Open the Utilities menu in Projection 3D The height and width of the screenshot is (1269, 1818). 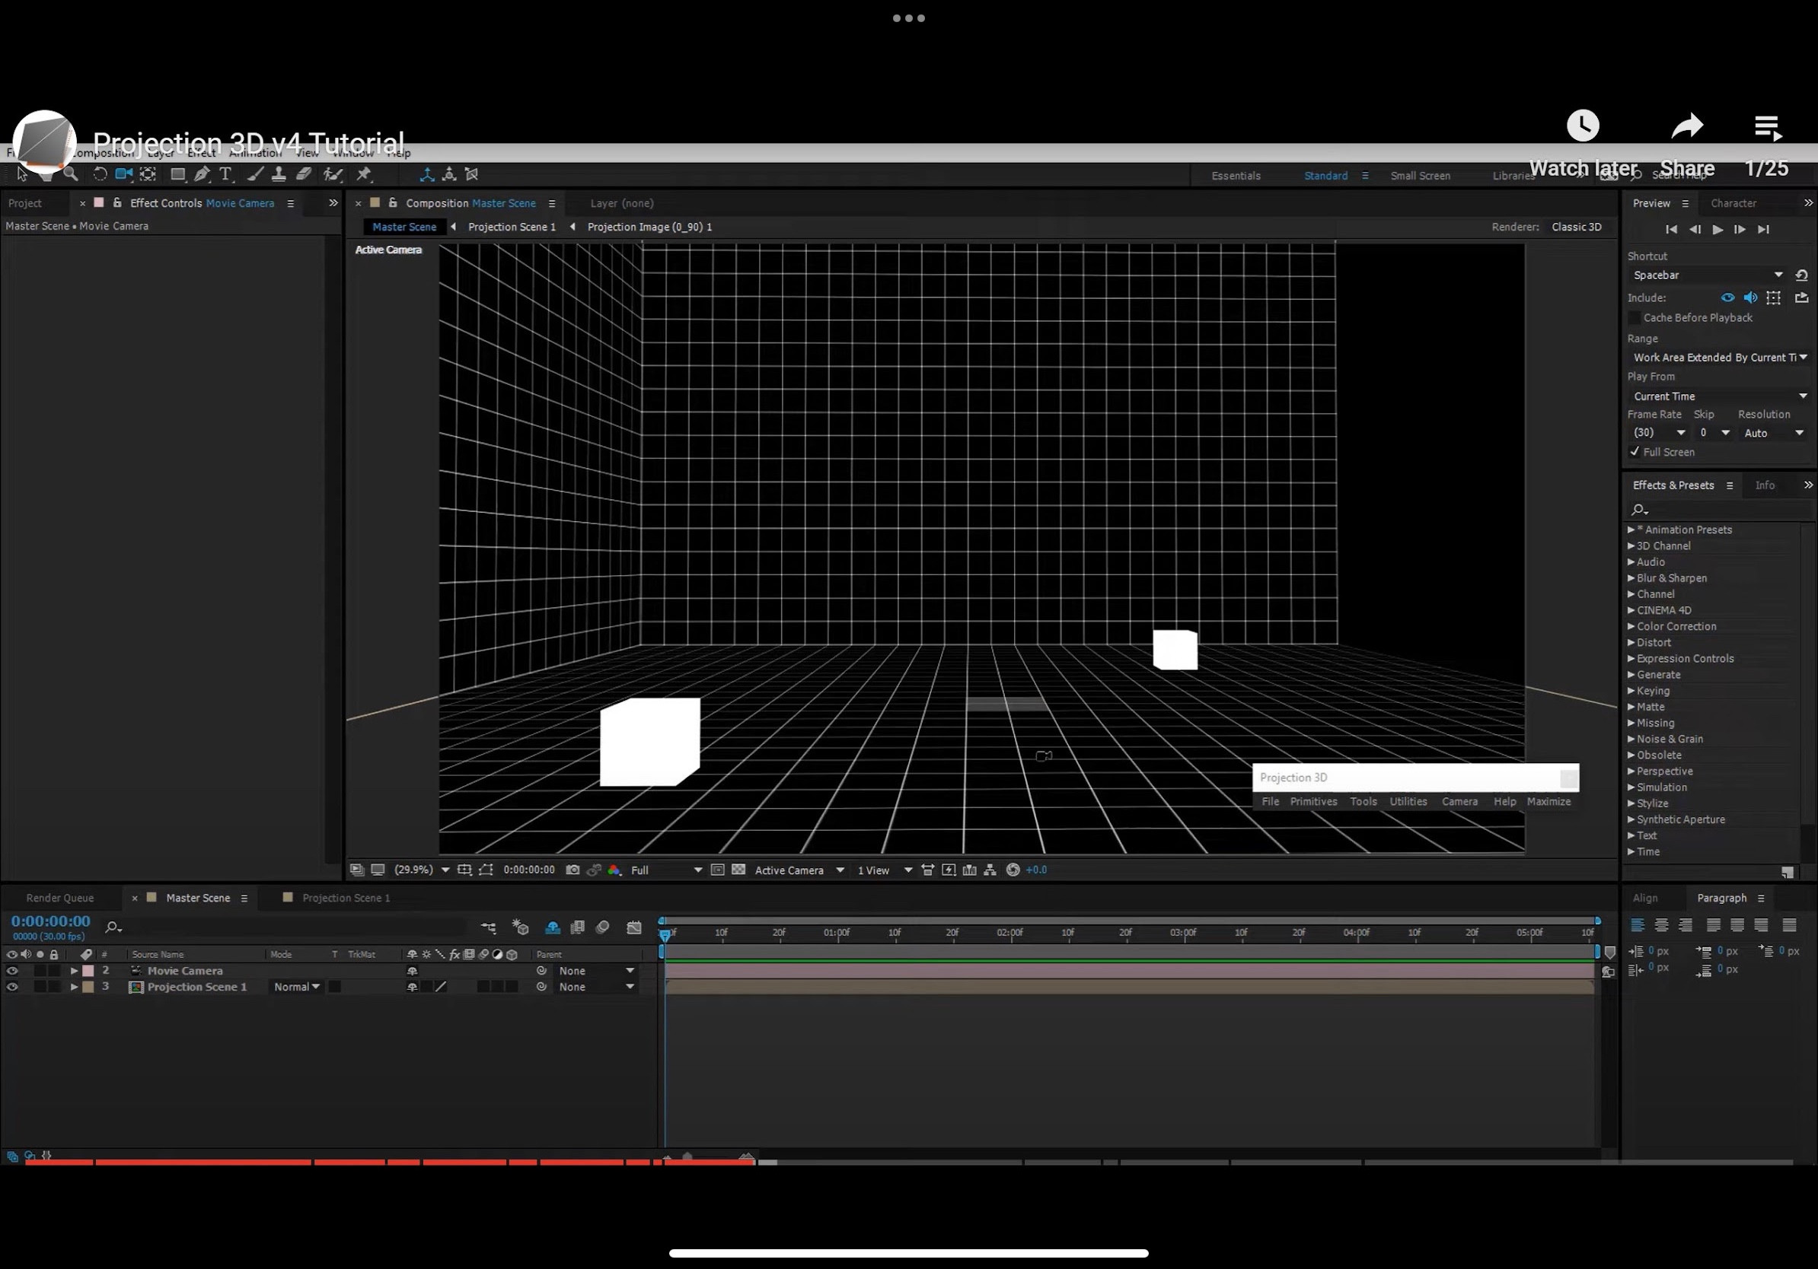coord(1408,801)
